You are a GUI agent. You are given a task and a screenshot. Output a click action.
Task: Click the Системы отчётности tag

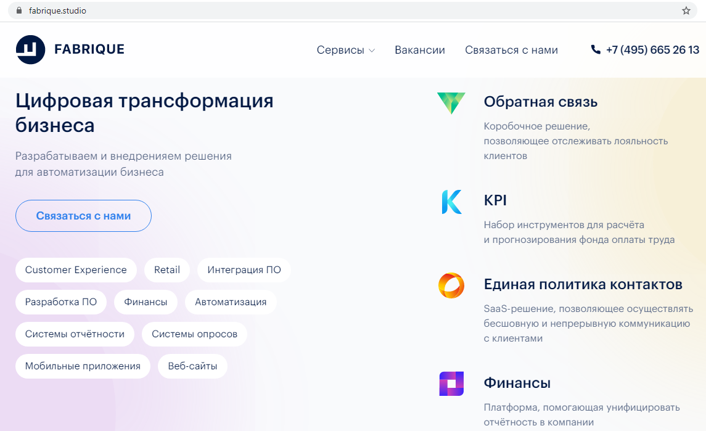75,334
